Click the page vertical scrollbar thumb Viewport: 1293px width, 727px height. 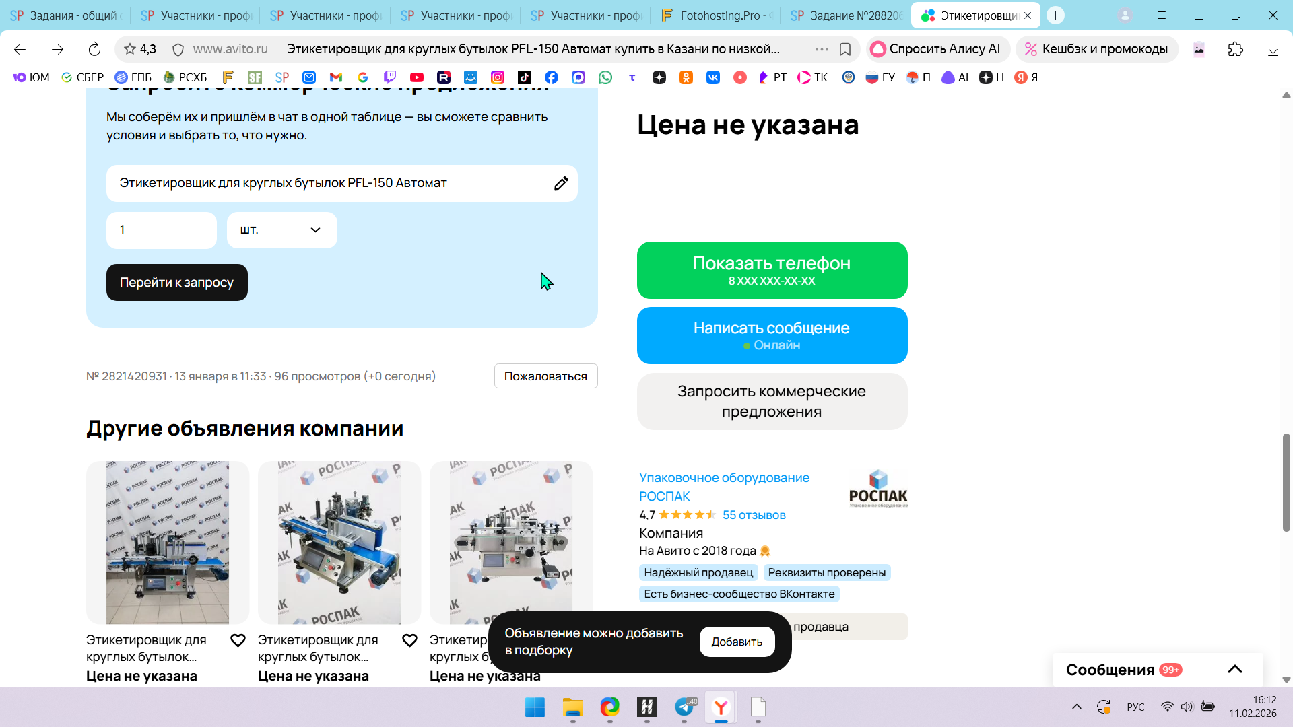pos(1286,481)
